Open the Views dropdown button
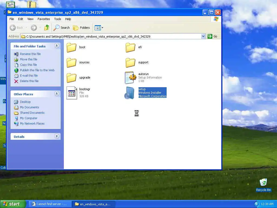 pos(99,28)
